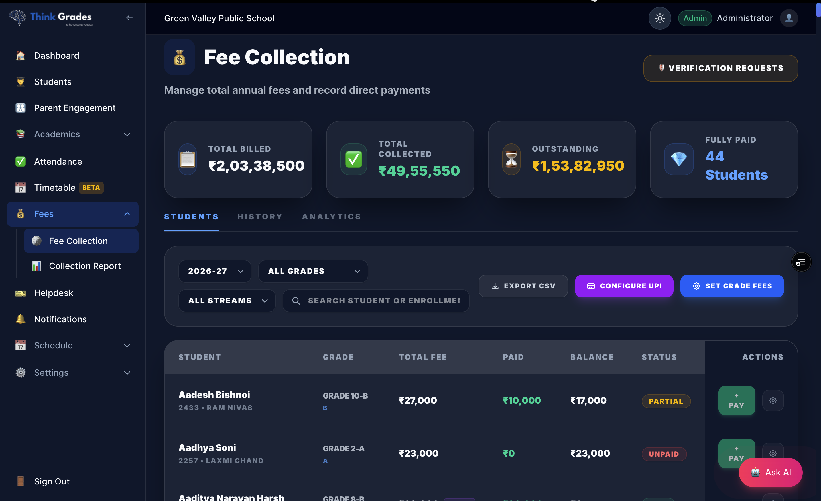
Task: Open the All Grades dropdown
Action: 313,271
